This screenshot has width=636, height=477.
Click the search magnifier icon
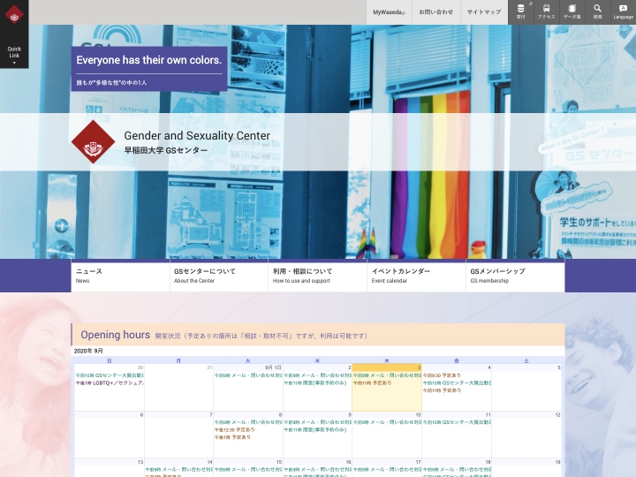pos(597,11)
